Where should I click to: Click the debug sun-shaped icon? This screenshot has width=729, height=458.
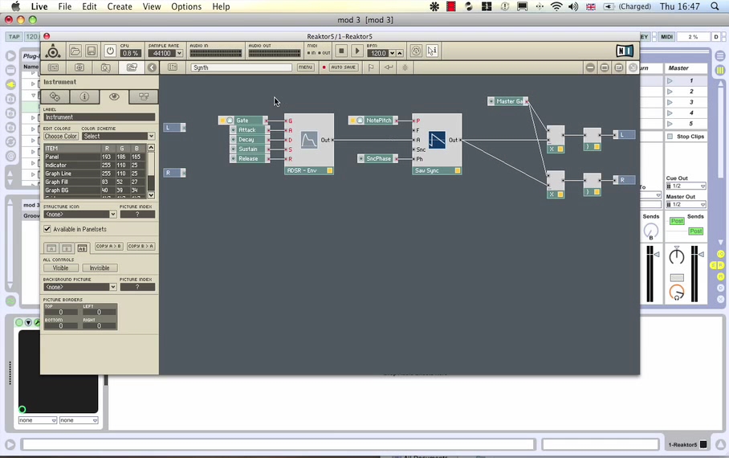coord(405,67)
